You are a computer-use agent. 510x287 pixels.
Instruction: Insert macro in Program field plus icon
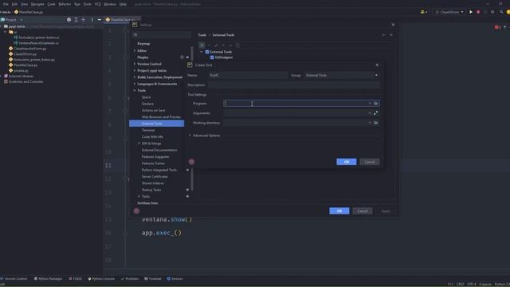click(x=370, y=104)
